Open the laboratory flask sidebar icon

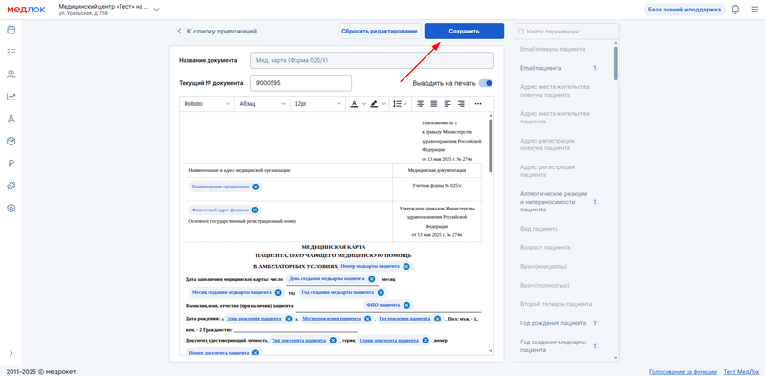click(11, 119)
